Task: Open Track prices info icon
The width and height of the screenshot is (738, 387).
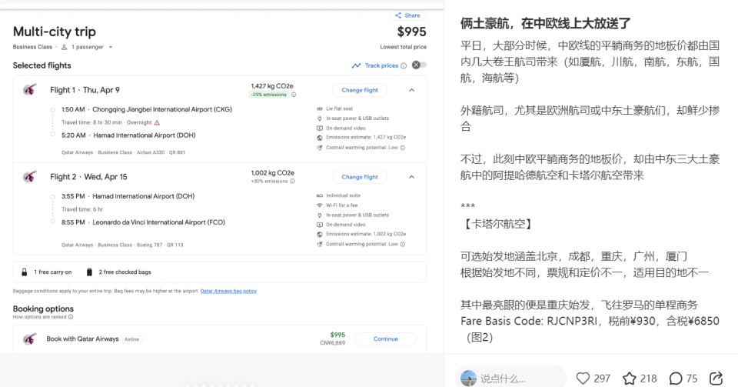Action: tap(404, 66)
